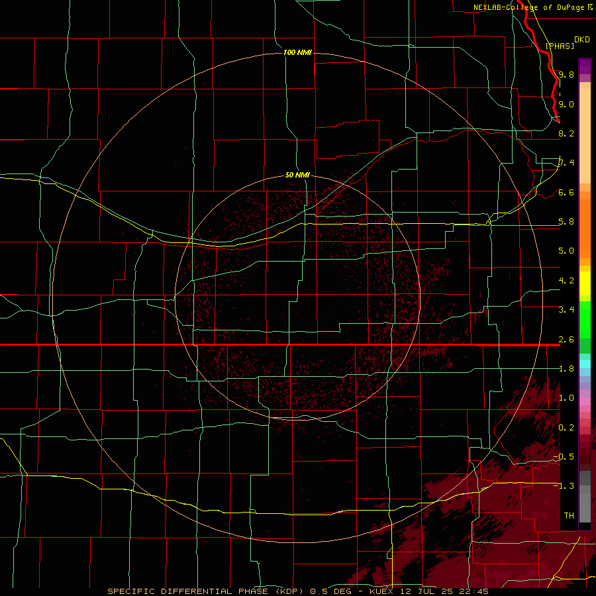Select the 6.6 value on color scale
Screen dimensions: 596x596
[566, 192]
